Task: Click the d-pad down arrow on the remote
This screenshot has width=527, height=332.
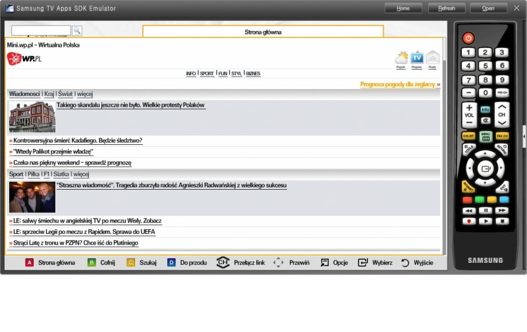Action: (485, 183)
